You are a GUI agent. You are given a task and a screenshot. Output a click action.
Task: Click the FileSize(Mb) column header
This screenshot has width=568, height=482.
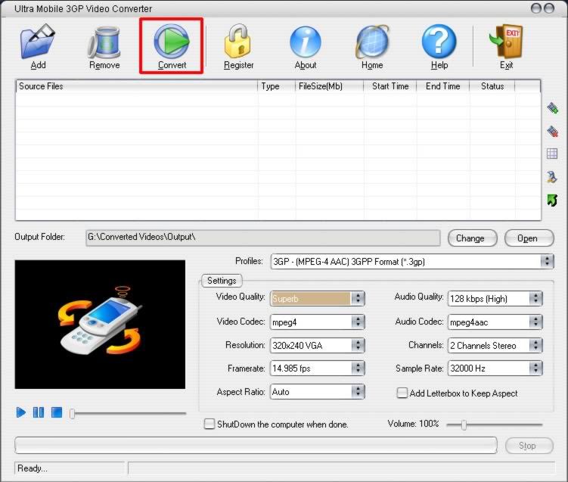click(x=329, y=86)
